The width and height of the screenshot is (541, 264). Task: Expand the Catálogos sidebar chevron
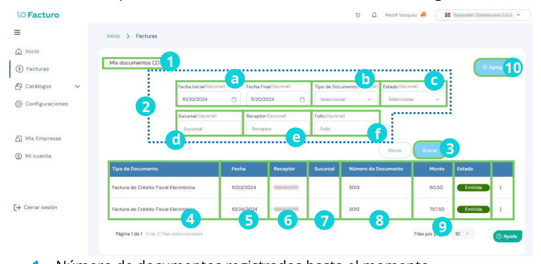tap(77, 86)
